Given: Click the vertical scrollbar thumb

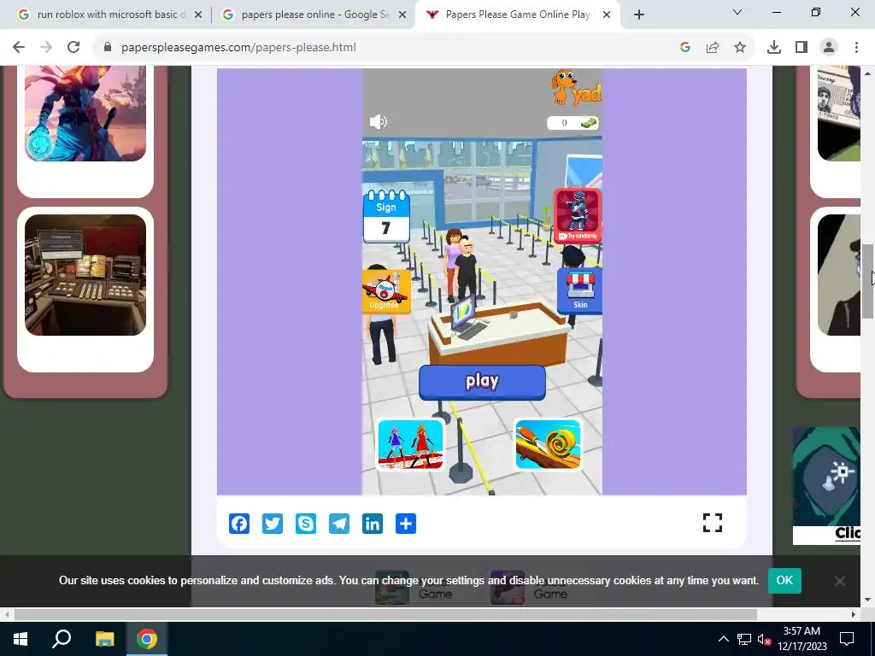Looking at the screenshot, I should tap(867, 281).
